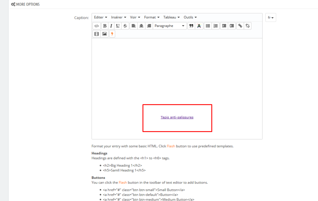Open the fr language selector
Viewport: 318px width, 201px height.
(271, 17)
